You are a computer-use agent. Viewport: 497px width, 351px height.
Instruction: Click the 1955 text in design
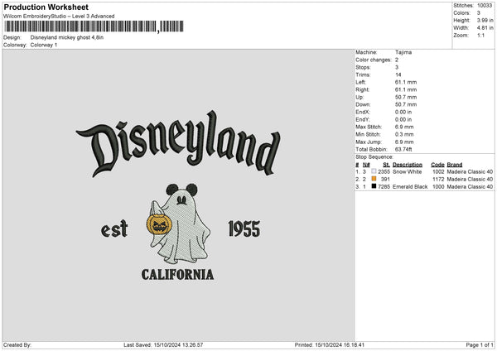pyautogui.click(x=244, y=229)
